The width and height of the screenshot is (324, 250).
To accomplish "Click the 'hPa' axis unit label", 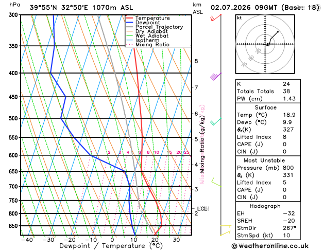I will coord(14,5).
